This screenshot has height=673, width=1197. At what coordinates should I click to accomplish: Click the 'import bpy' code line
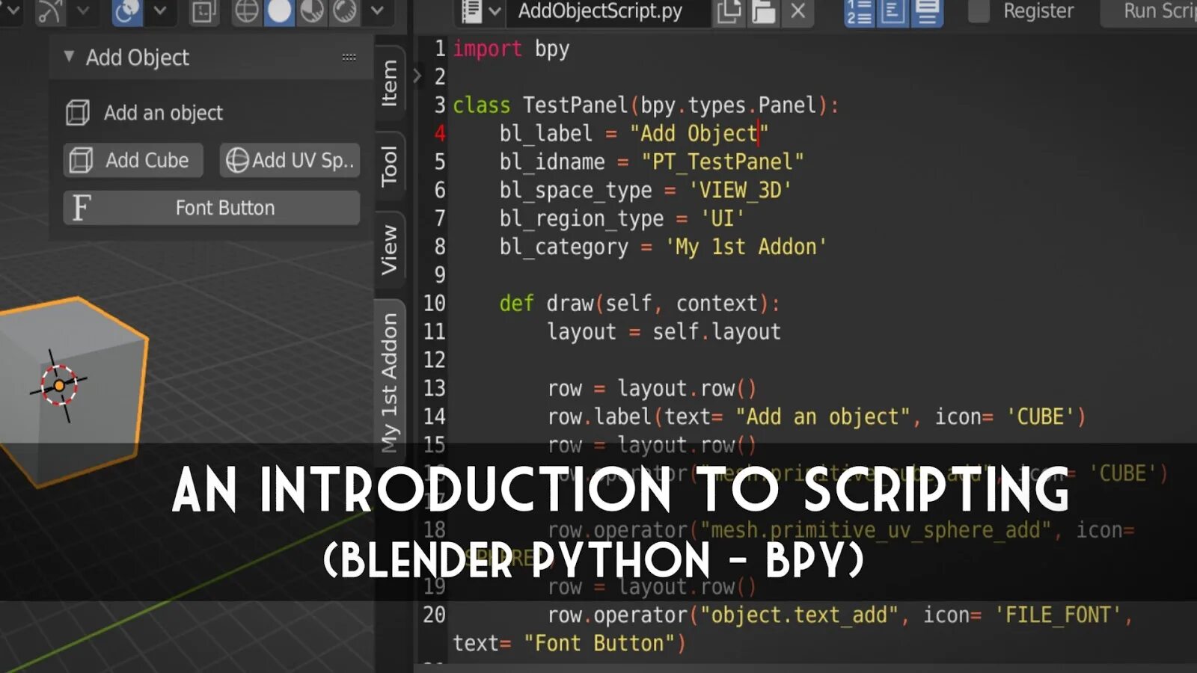click(511, 49)
